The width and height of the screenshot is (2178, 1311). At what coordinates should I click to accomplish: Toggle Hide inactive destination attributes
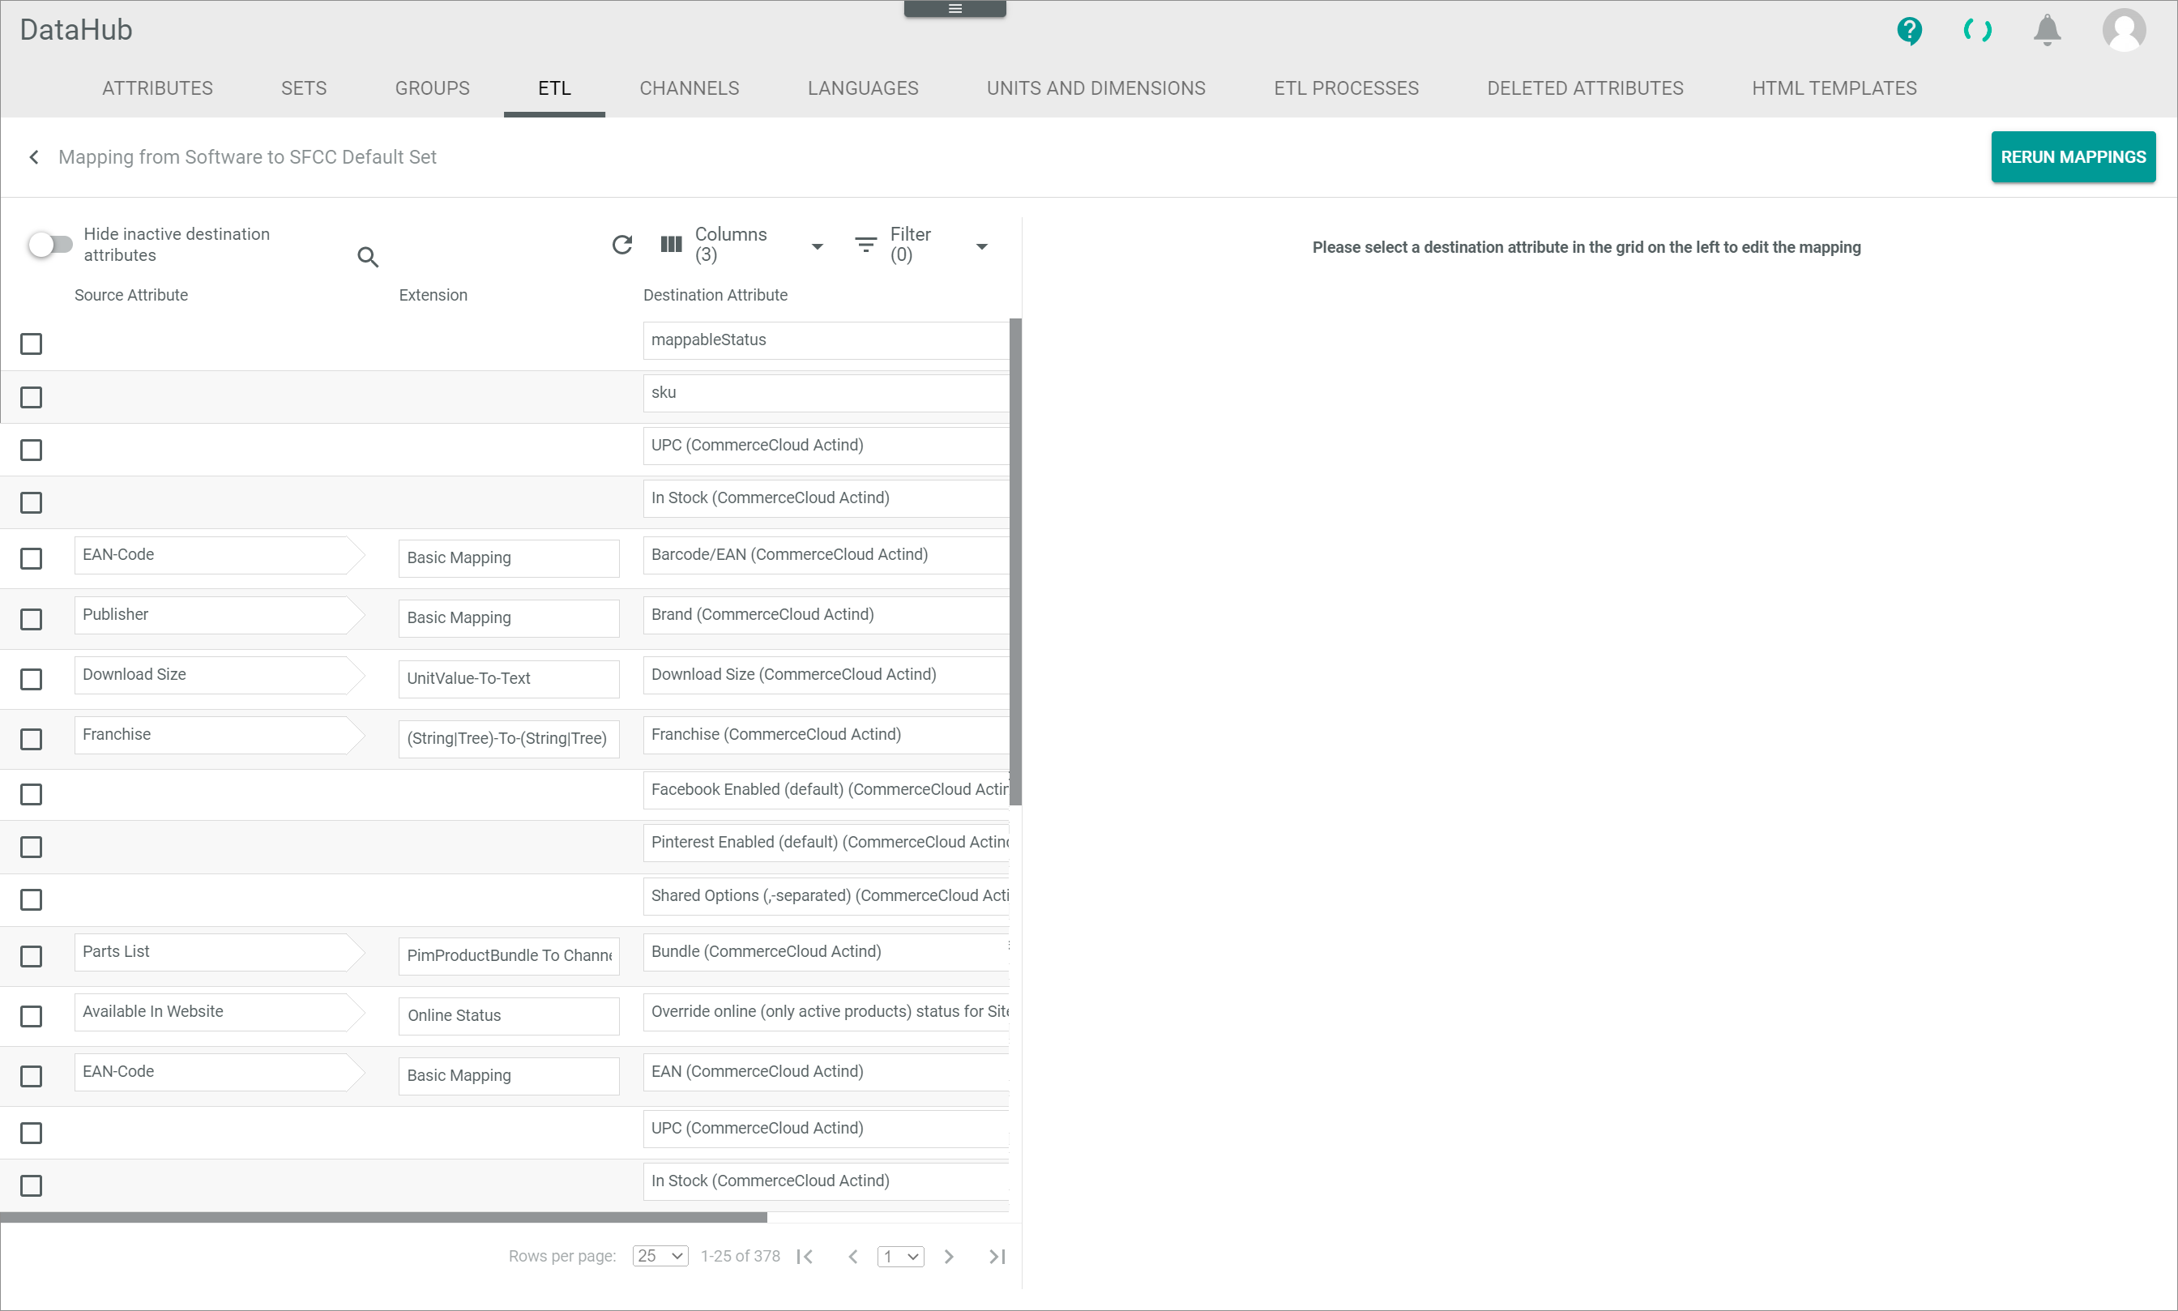coord(50,245)
